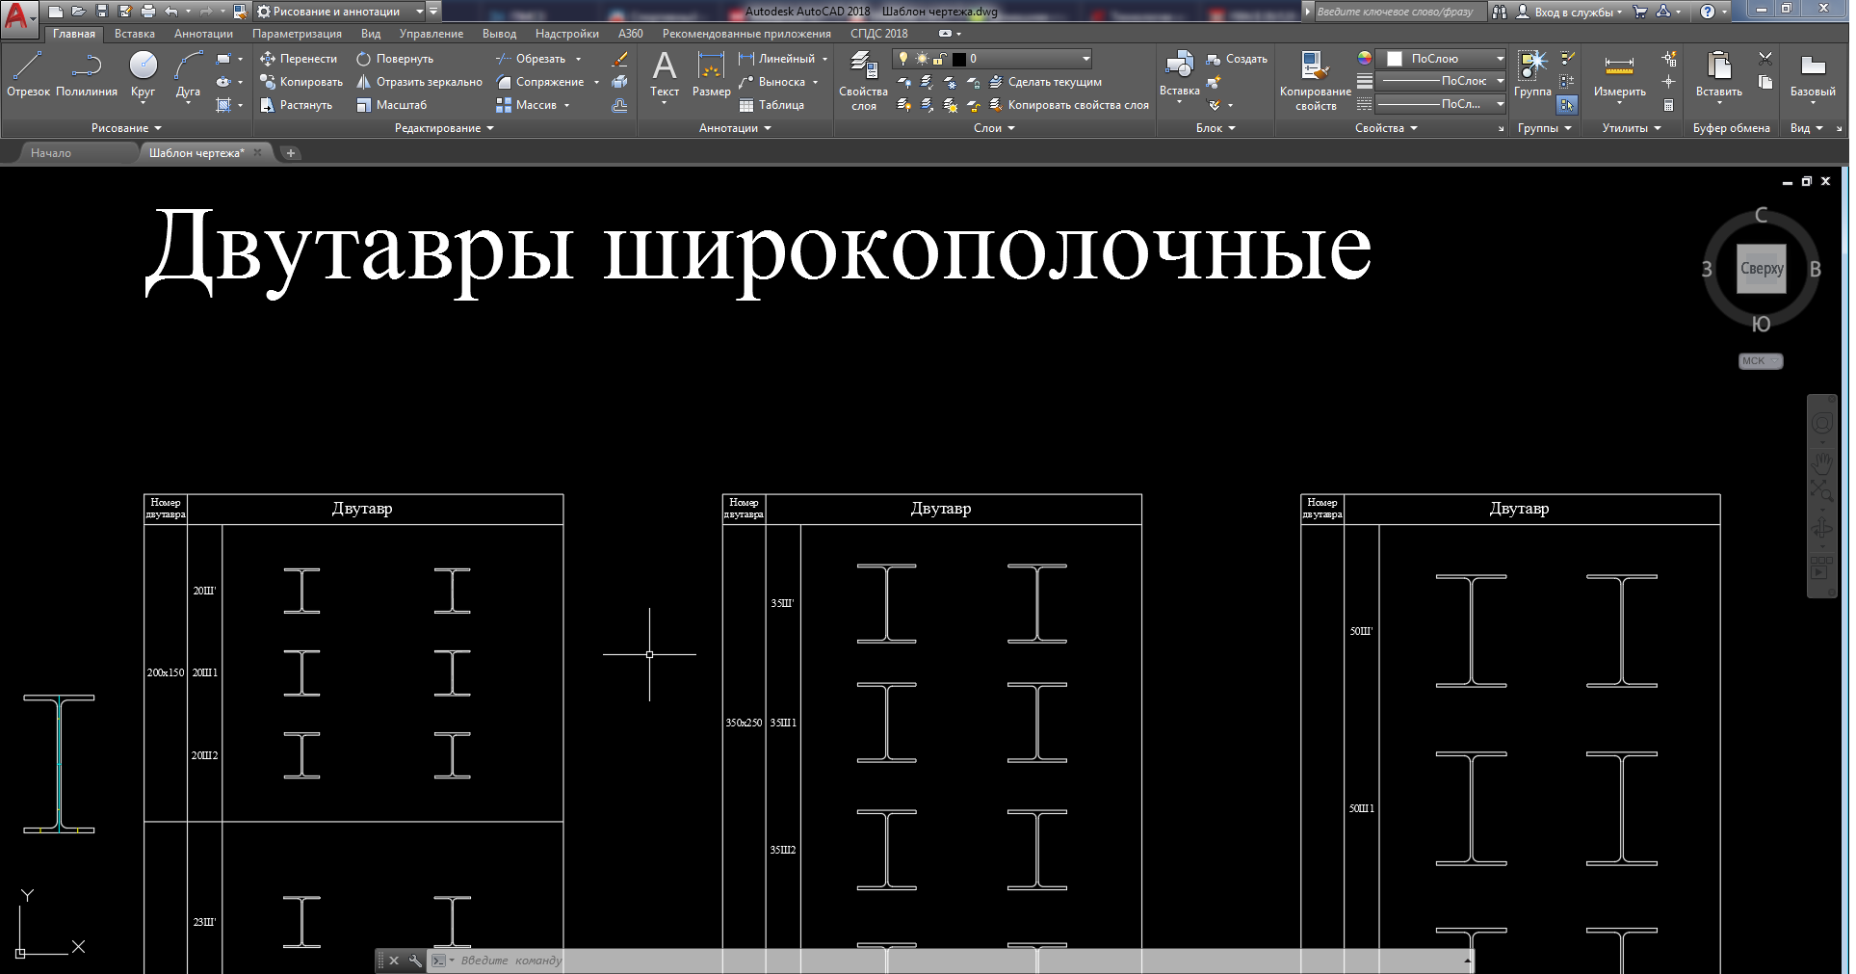Click the Вставить paste icon
The image size is (1856, 974).
(x=1718, y=66)
